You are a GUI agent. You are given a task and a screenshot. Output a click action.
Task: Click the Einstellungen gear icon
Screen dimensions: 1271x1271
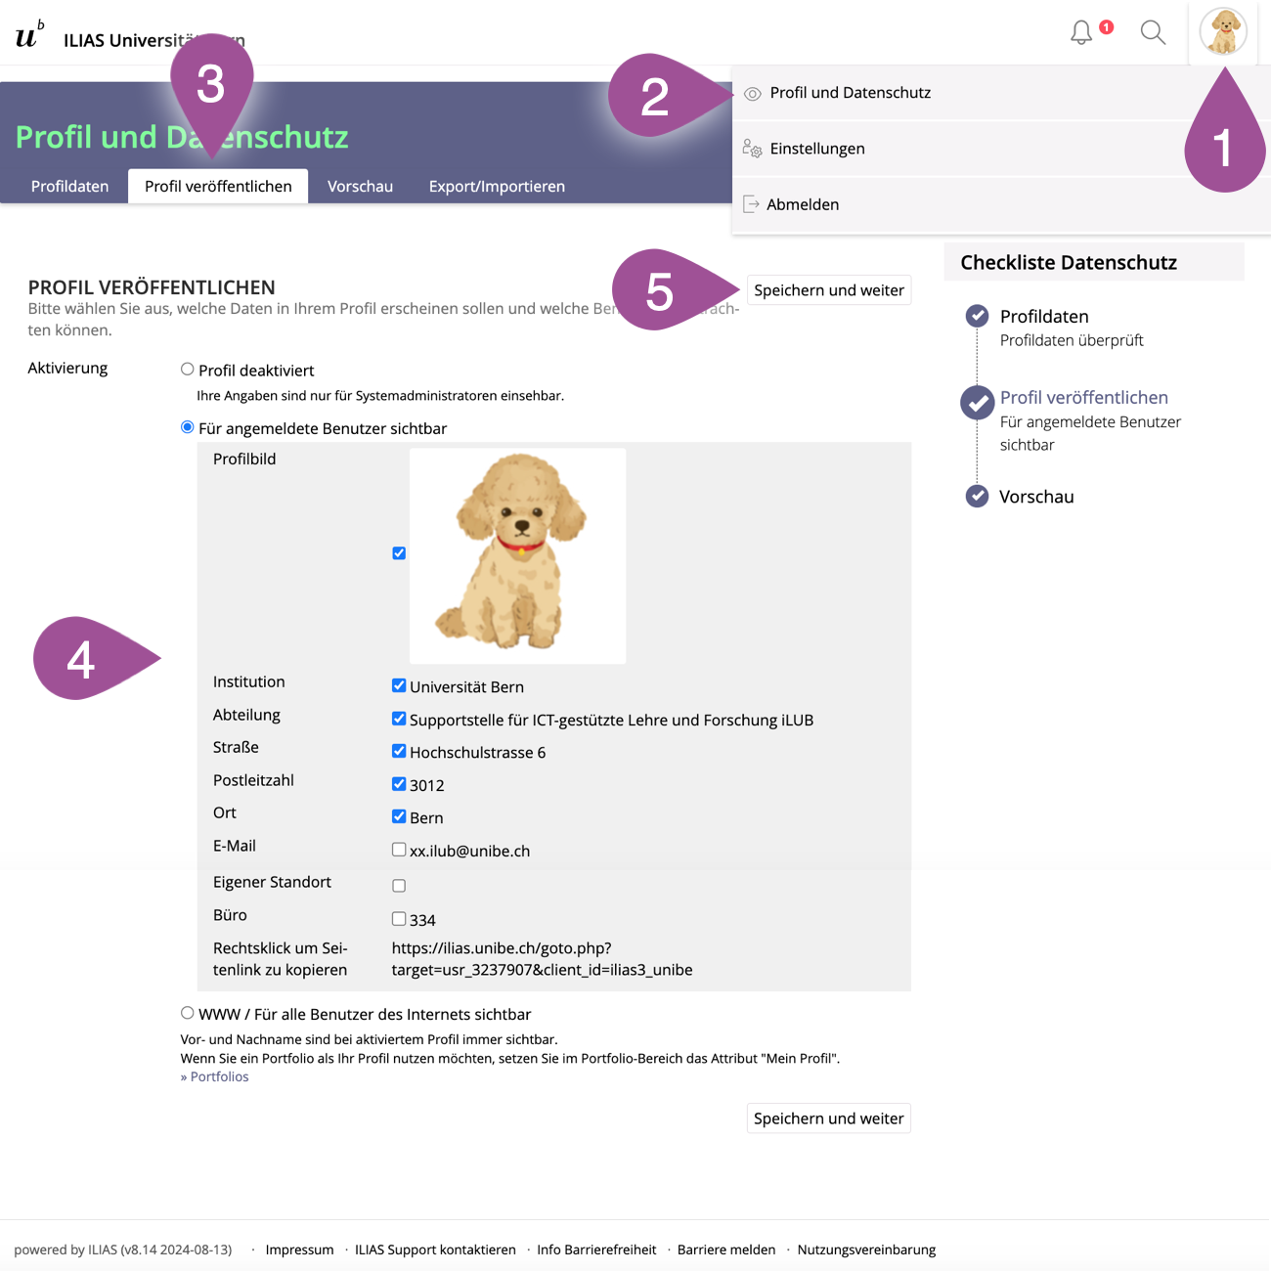tap(752, 149)
